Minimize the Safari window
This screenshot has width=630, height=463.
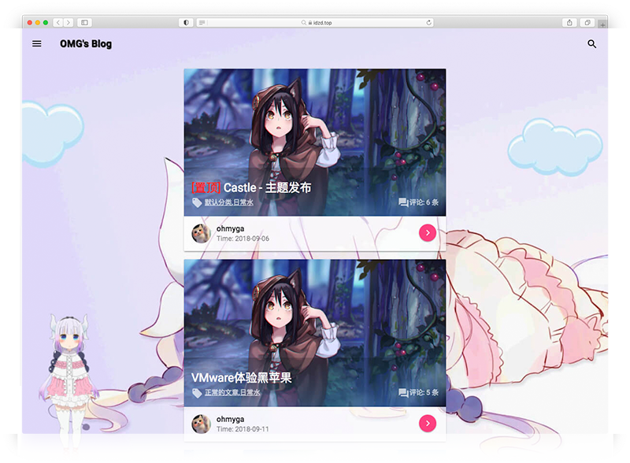coord(38,23)
